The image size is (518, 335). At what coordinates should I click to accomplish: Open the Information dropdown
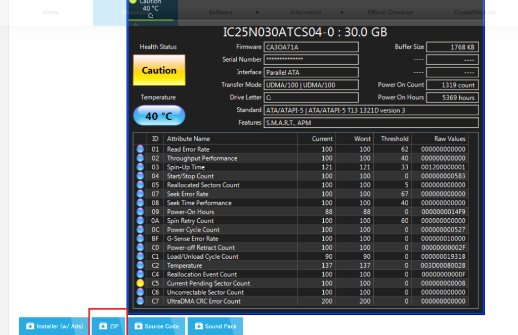click(306, 12)
